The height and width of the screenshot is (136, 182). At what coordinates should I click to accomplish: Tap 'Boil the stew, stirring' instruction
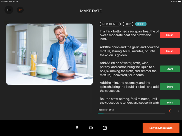(129, 101)
